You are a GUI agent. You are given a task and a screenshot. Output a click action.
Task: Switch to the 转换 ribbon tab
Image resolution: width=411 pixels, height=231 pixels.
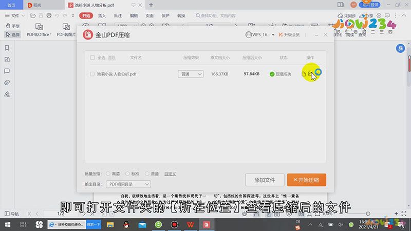(x=181, y=16)
